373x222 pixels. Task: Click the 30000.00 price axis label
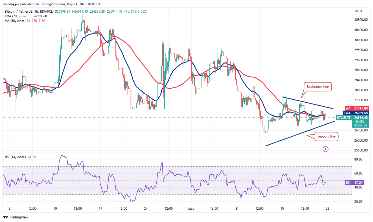point(361,40)
